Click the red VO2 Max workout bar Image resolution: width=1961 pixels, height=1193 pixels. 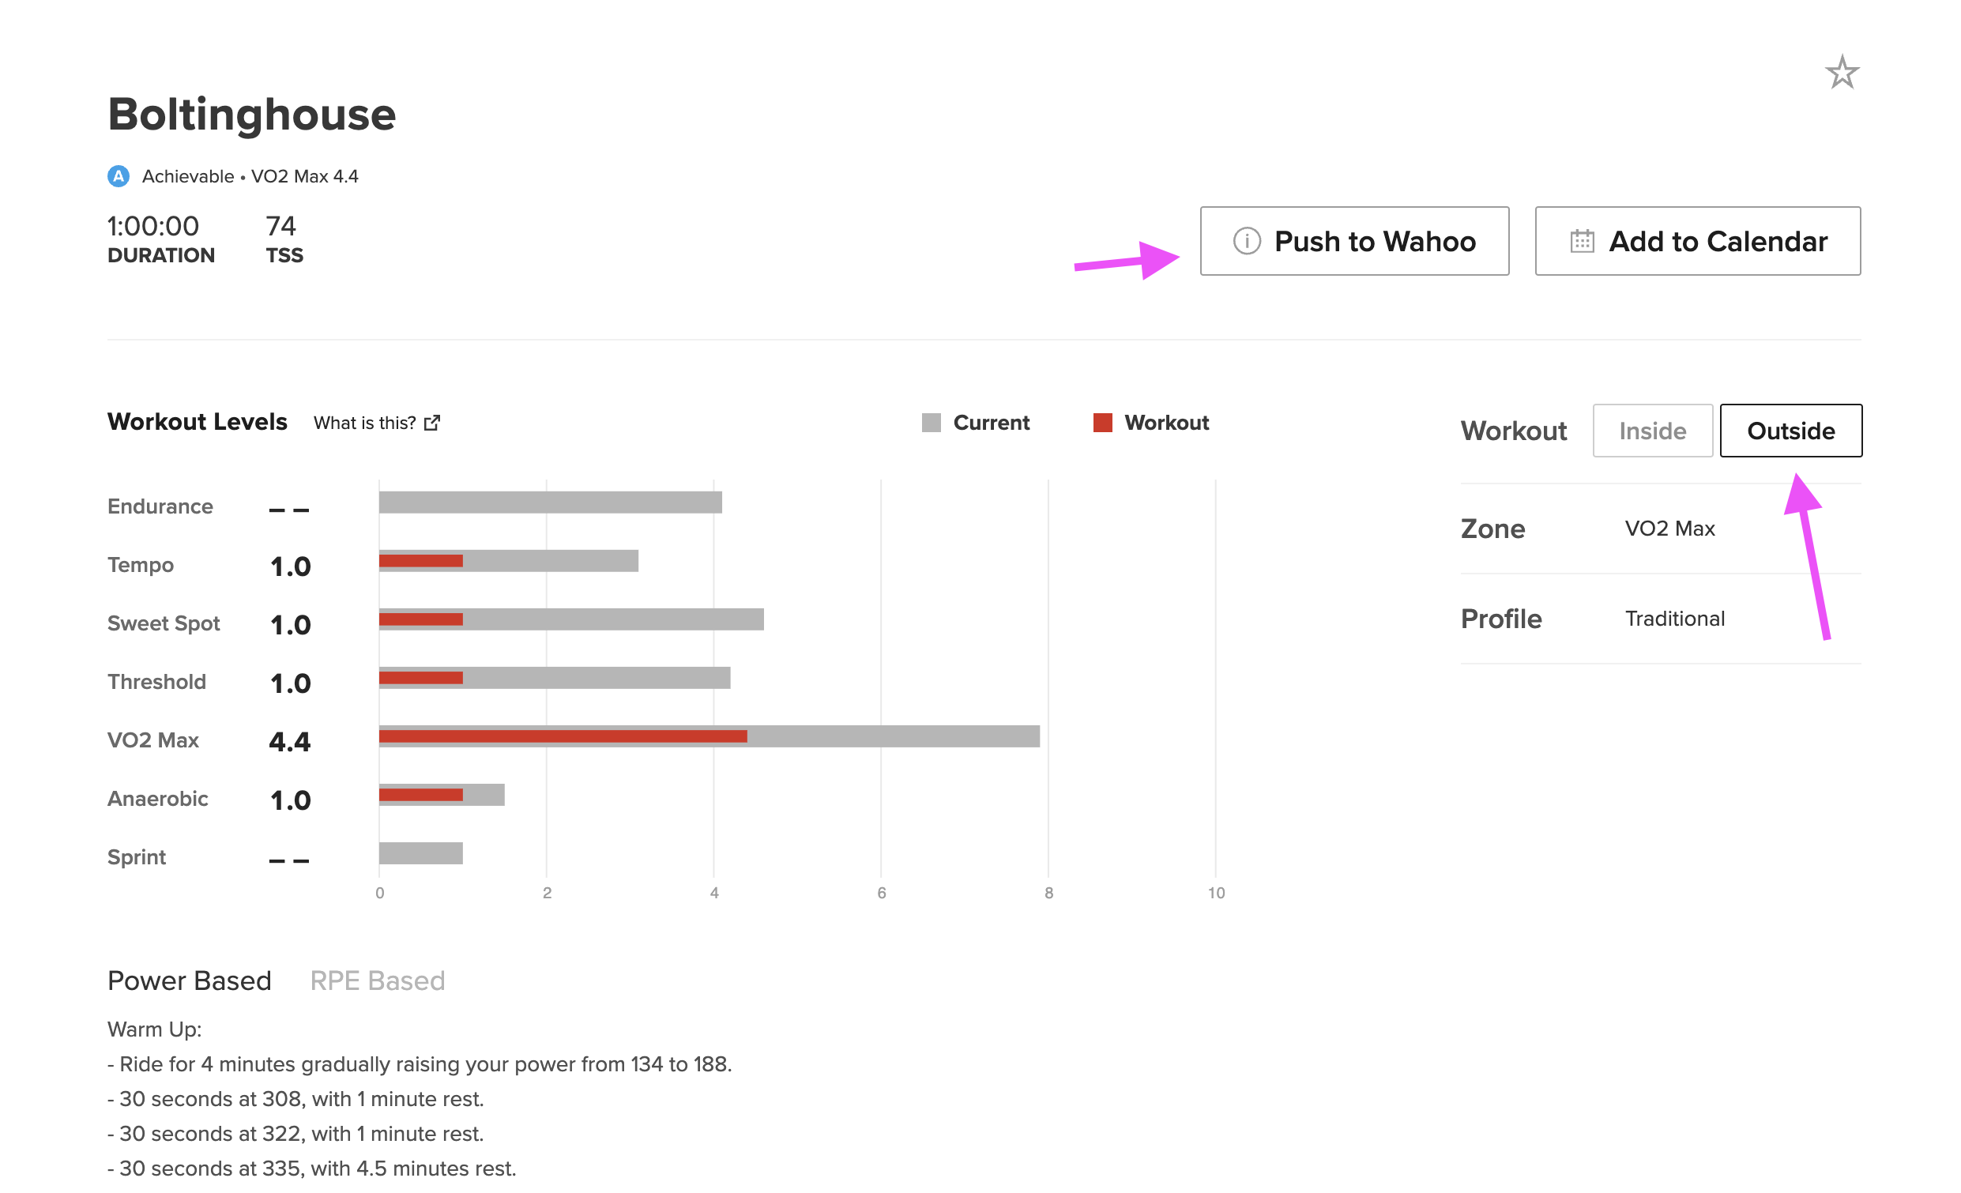tap(563, 736)
